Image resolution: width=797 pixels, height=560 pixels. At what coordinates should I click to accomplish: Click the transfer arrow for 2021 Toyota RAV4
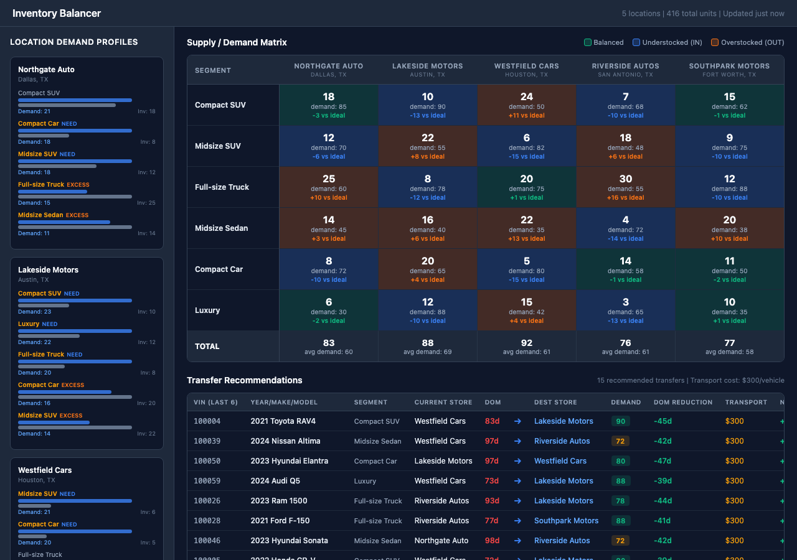tap(517, 421)
